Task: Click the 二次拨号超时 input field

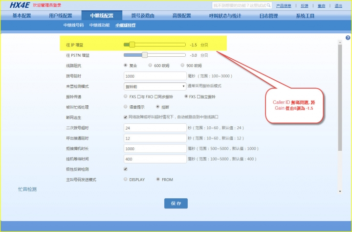Action: [x=155, y=128]
